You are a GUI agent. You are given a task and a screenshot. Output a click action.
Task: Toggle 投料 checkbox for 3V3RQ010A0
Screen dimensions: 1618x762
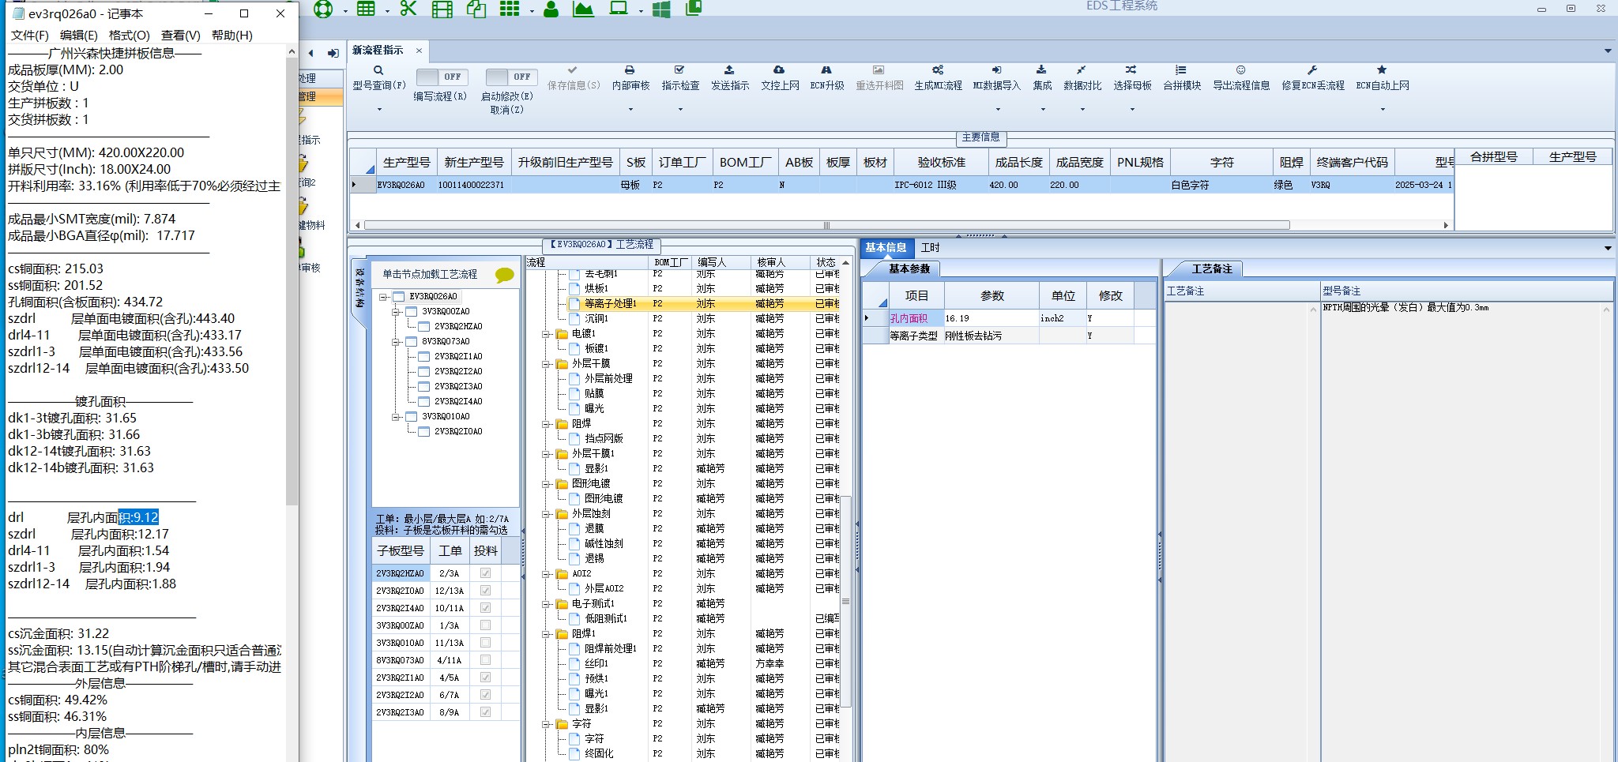[485, 643]
